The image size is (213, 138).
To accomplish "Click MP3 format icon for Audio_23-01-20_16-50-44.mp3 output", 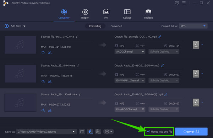I will 196,74.
